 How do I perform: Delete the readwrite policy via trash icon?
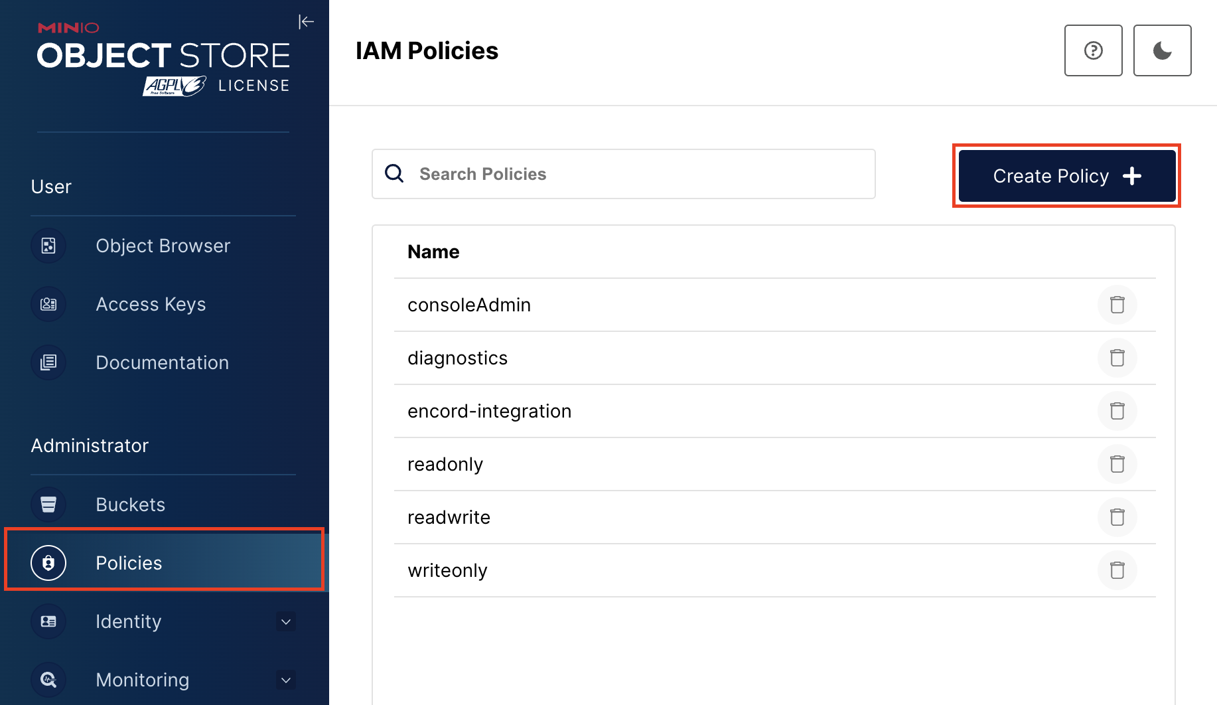(x=1117, y=517)
